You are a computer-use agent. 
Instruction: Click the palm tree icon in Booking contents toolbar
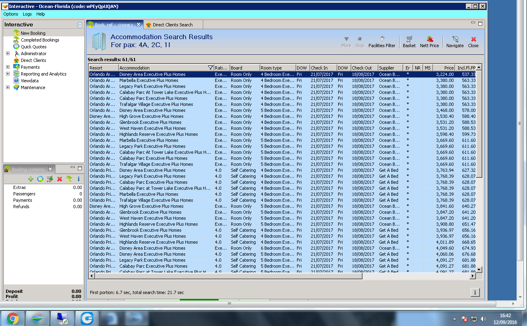point(69,179)
